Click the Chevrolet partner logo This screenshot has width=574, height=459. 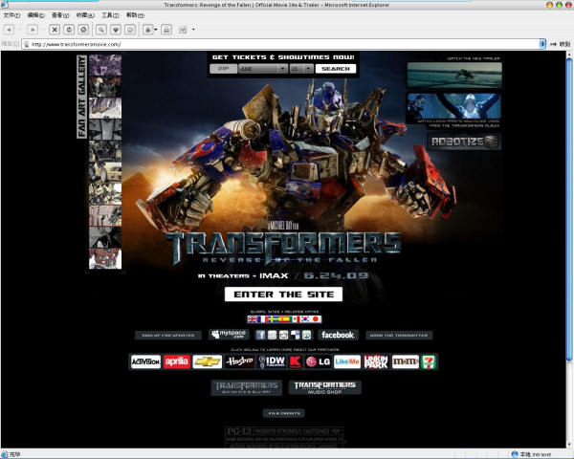tap(208, 361)
